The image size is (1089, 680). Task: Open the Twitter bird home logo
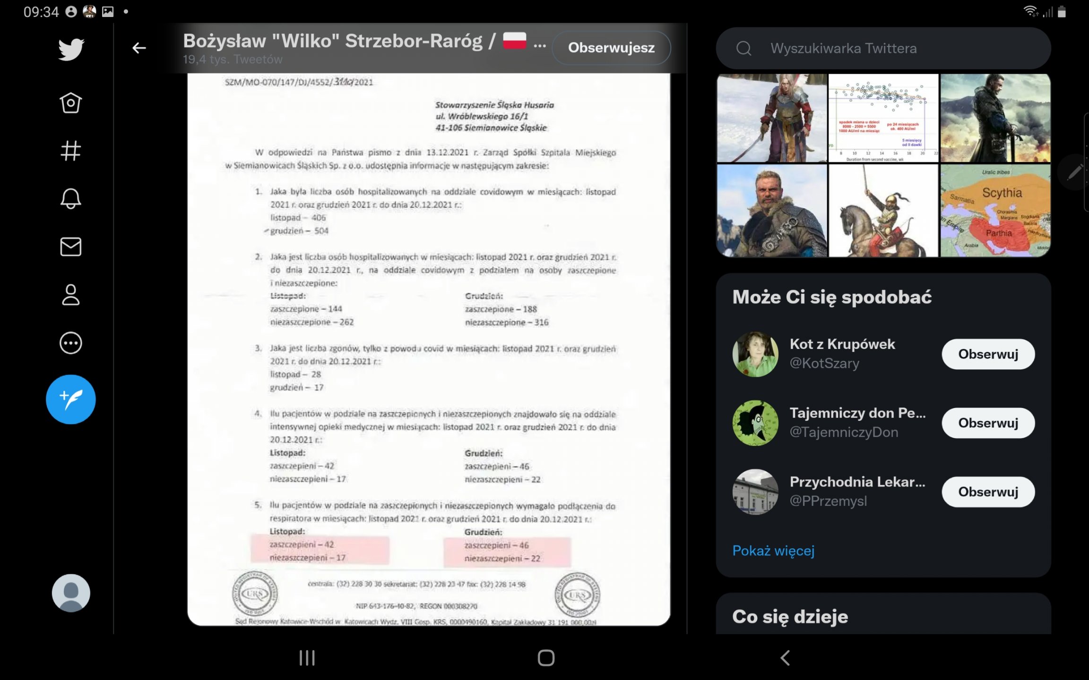71,49
